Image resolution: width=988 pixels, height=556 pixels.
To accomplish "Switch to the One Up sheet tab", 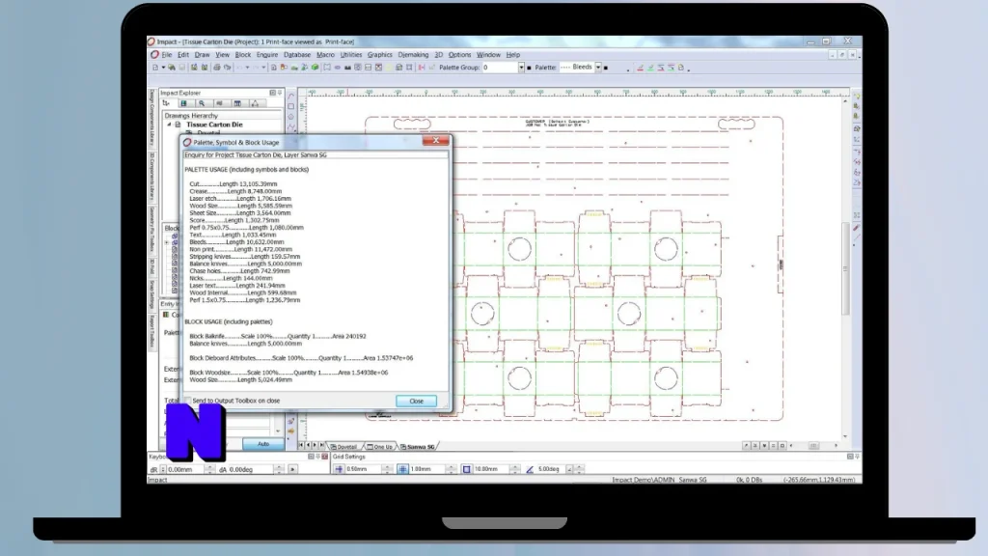I will pos(380,446).
